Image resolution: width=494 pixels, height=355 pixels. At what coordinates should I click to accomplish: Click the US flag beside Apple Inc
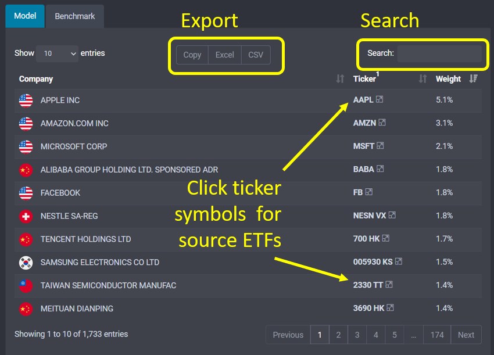(26, 101)
